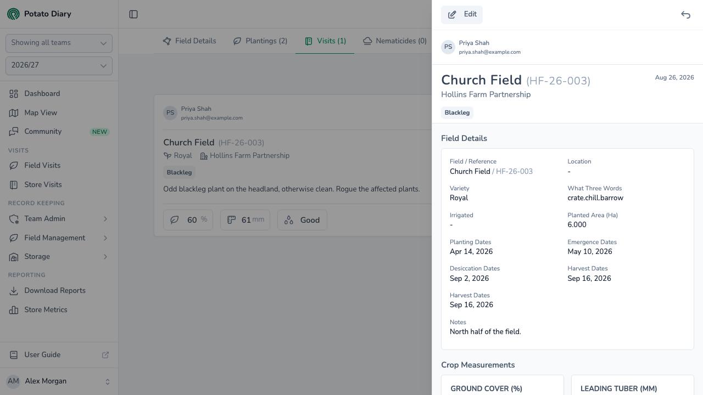
Task: Toggle the sidebar collapse icon
Action: point(133,14)
